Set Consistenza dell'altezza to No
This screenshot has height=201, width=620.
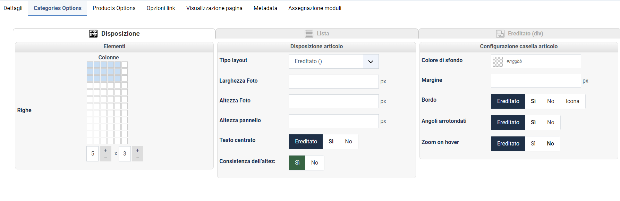point(315,163)
